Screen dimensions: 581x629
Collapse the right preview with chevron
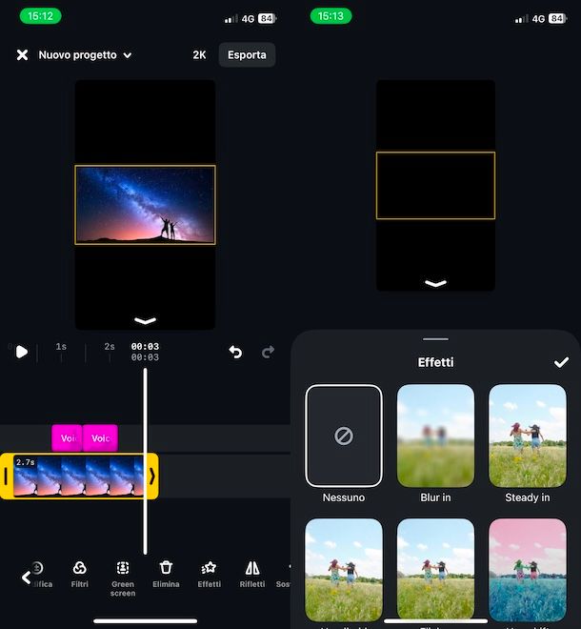(x=435, y=283)
